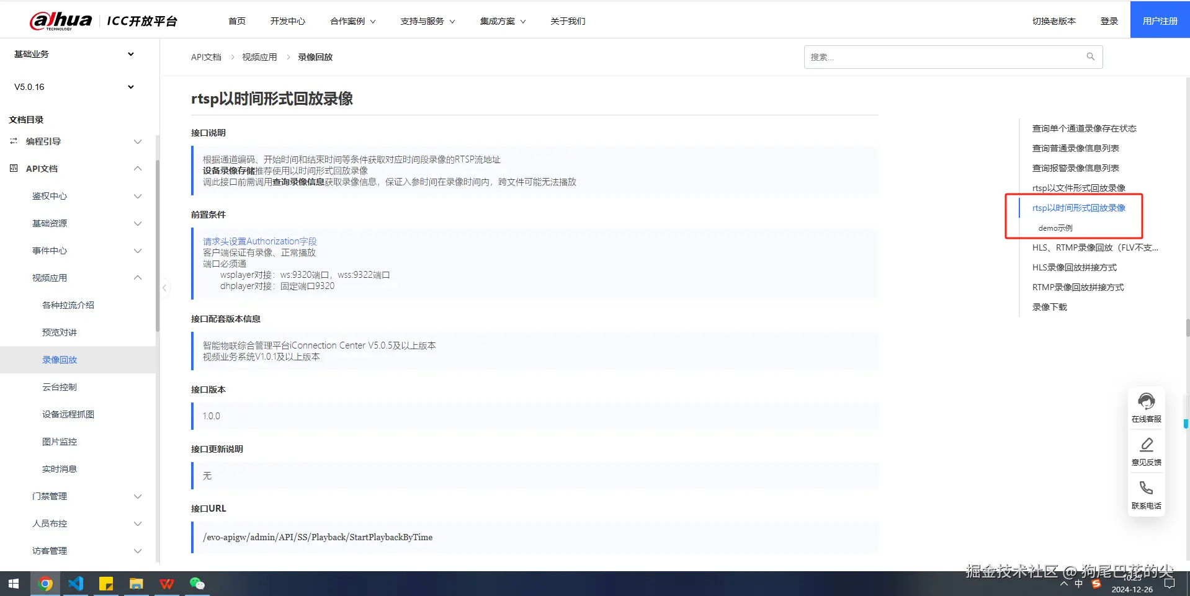Expand the 访客管理 chevron
Viewport: 1190px width, 596px height.
coord(138,551)
